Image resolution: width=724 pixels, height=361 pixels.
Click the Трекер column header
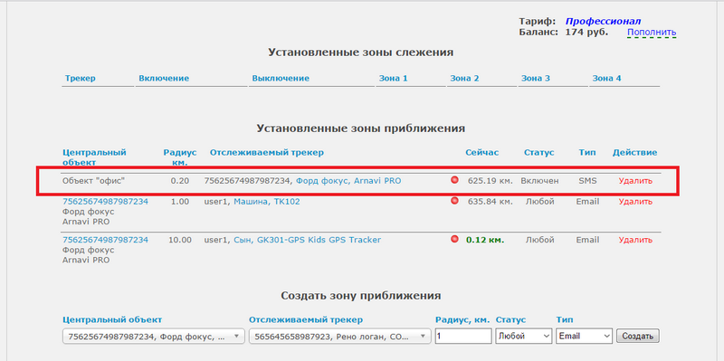tap(81, 78)
